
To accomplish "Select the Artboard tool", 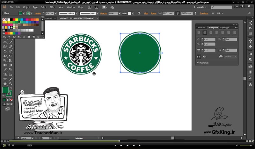I will click(5, 79).
